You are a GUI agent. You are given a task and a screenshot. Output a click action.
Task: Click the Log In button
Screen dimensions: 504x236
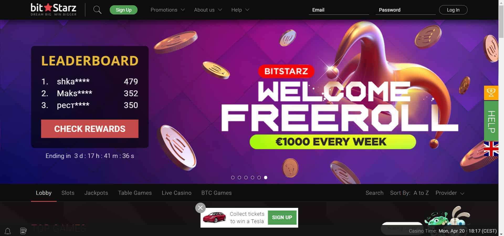453,10
